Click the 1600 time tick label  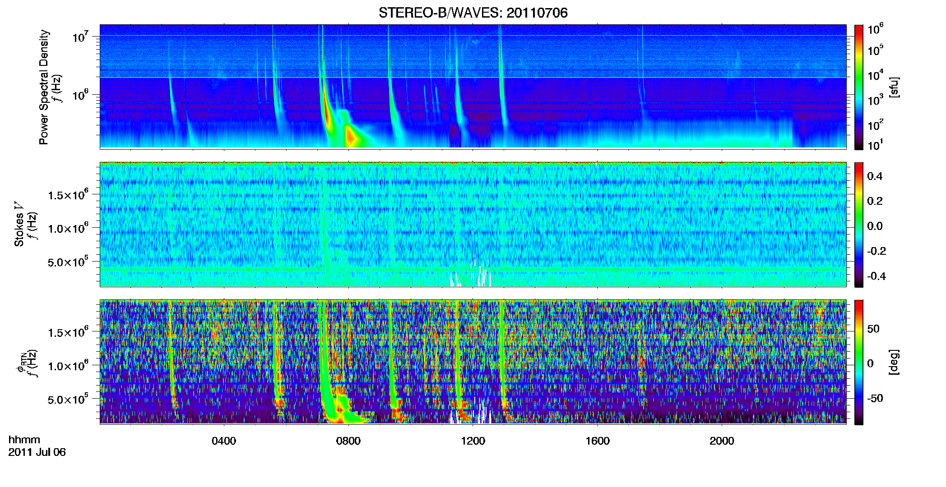click(598, 441)
